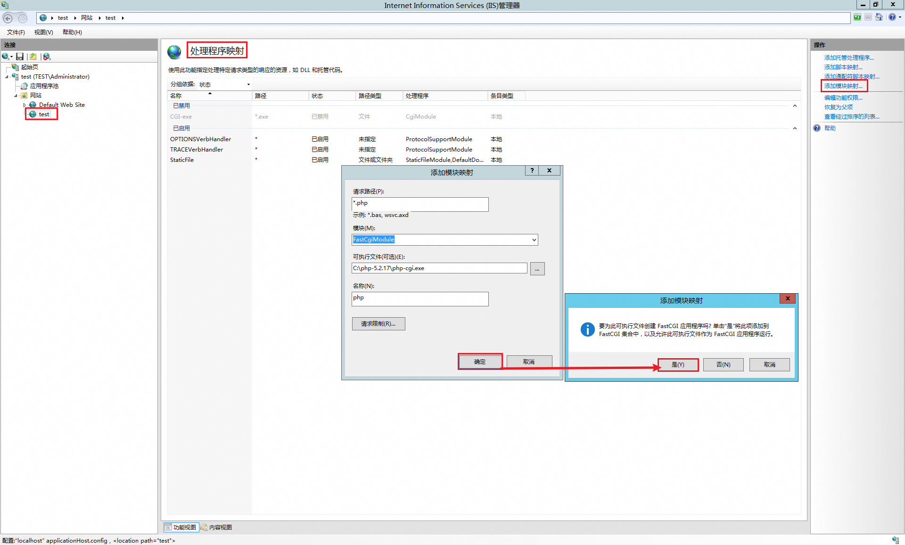Image resolution: width=905 pixels, height=545 pixels.
Task: Collapse the 已启用 group
Action: coord(795,128)
